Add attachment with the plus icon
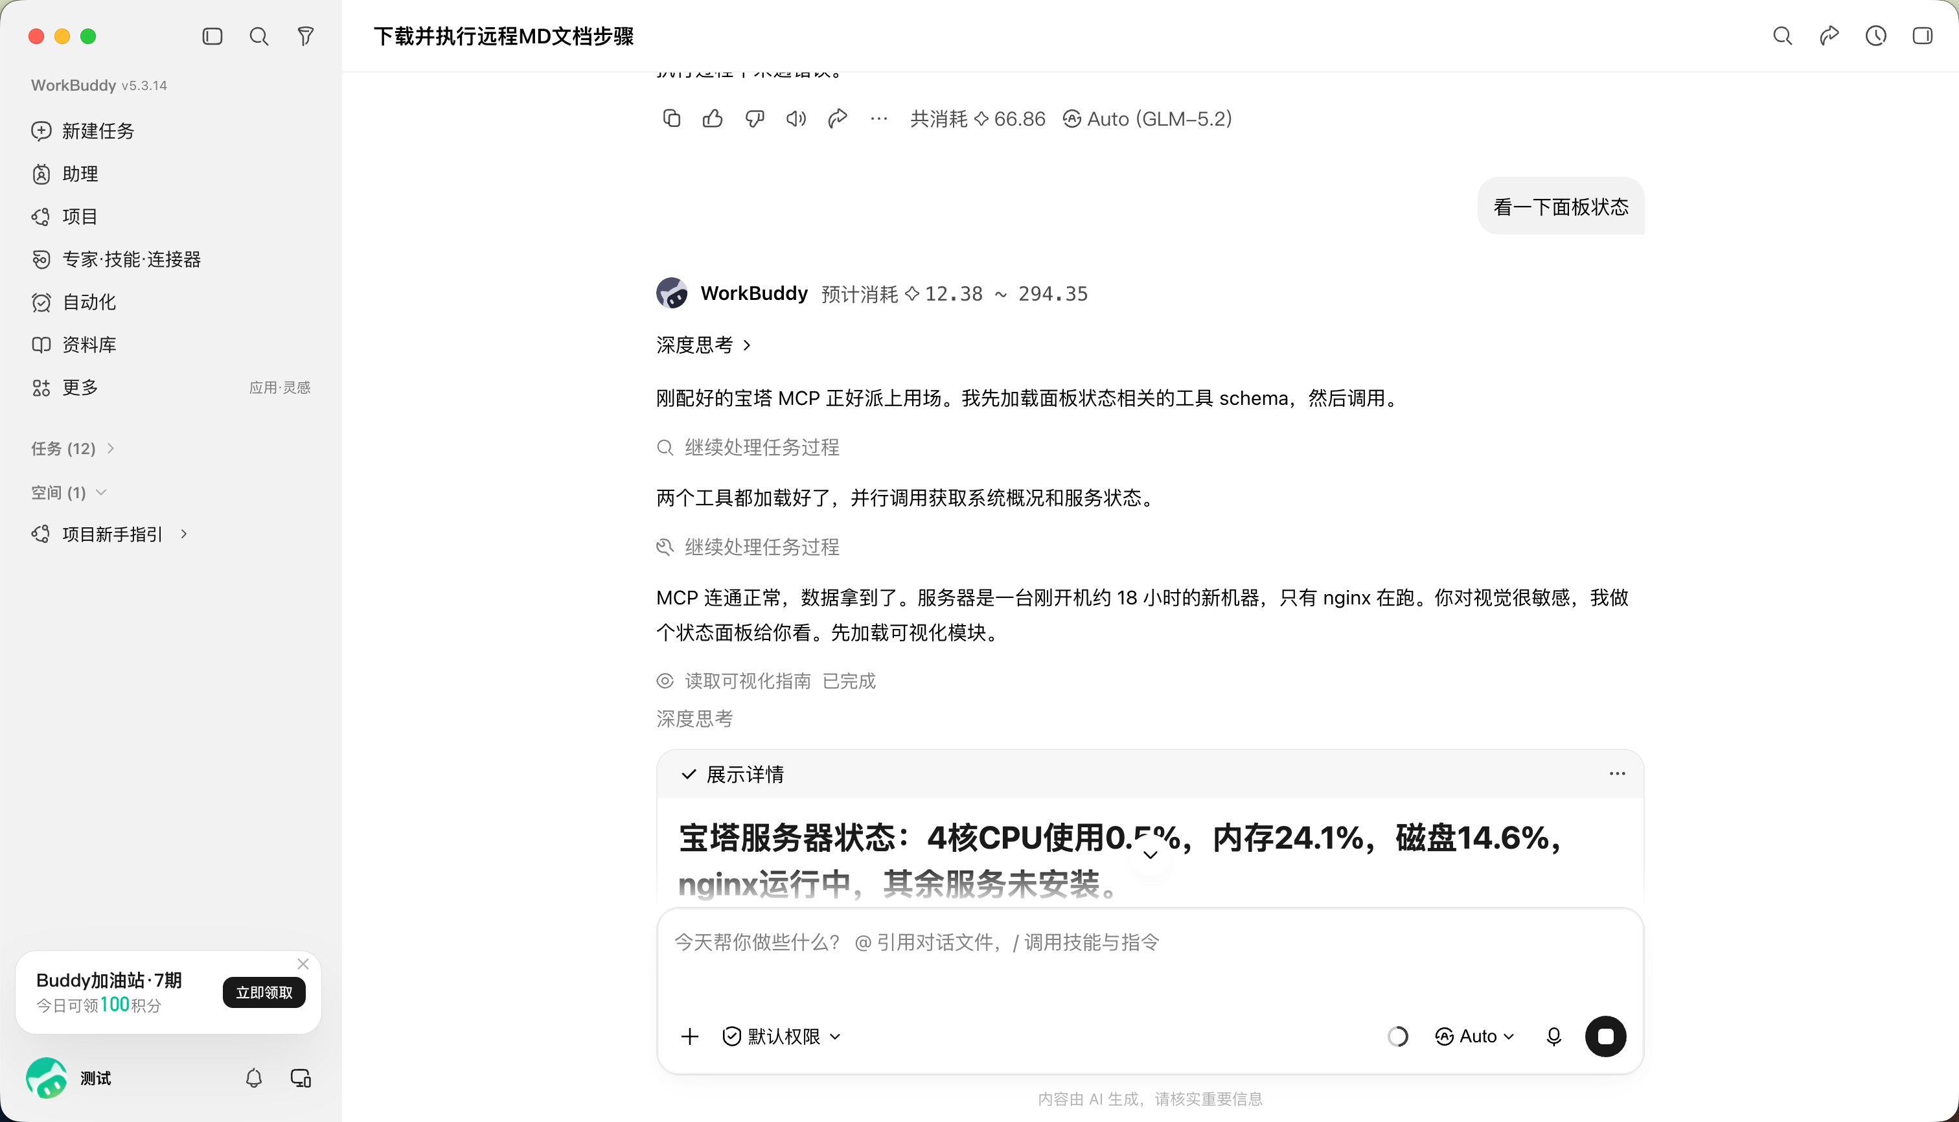 tap(690, 1036)
